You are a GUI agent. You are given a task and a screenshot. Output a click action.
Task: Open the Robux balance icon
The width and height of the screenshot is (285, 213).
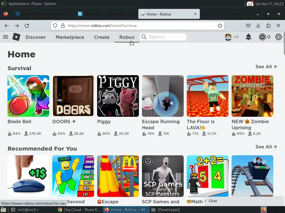pyautogui.click(x=262, y=37)
